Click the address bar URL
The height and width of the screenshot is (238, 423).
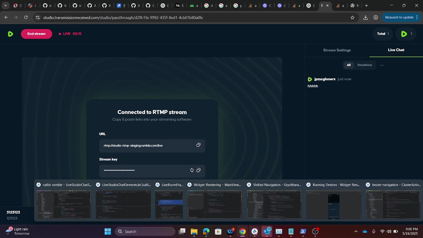click(123, 18)
